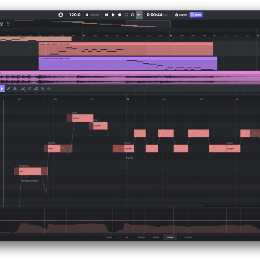Switch to the Tension parameter tab
Viewport: 260px width, 260px height.
click(156, 237)
